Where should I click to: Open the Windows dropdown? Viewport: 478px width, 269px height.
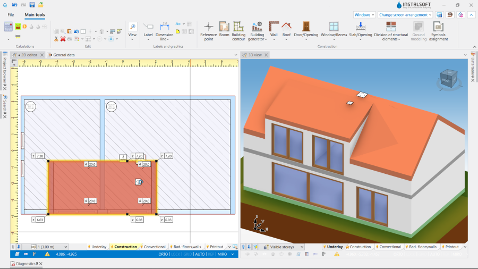[364, 15]
